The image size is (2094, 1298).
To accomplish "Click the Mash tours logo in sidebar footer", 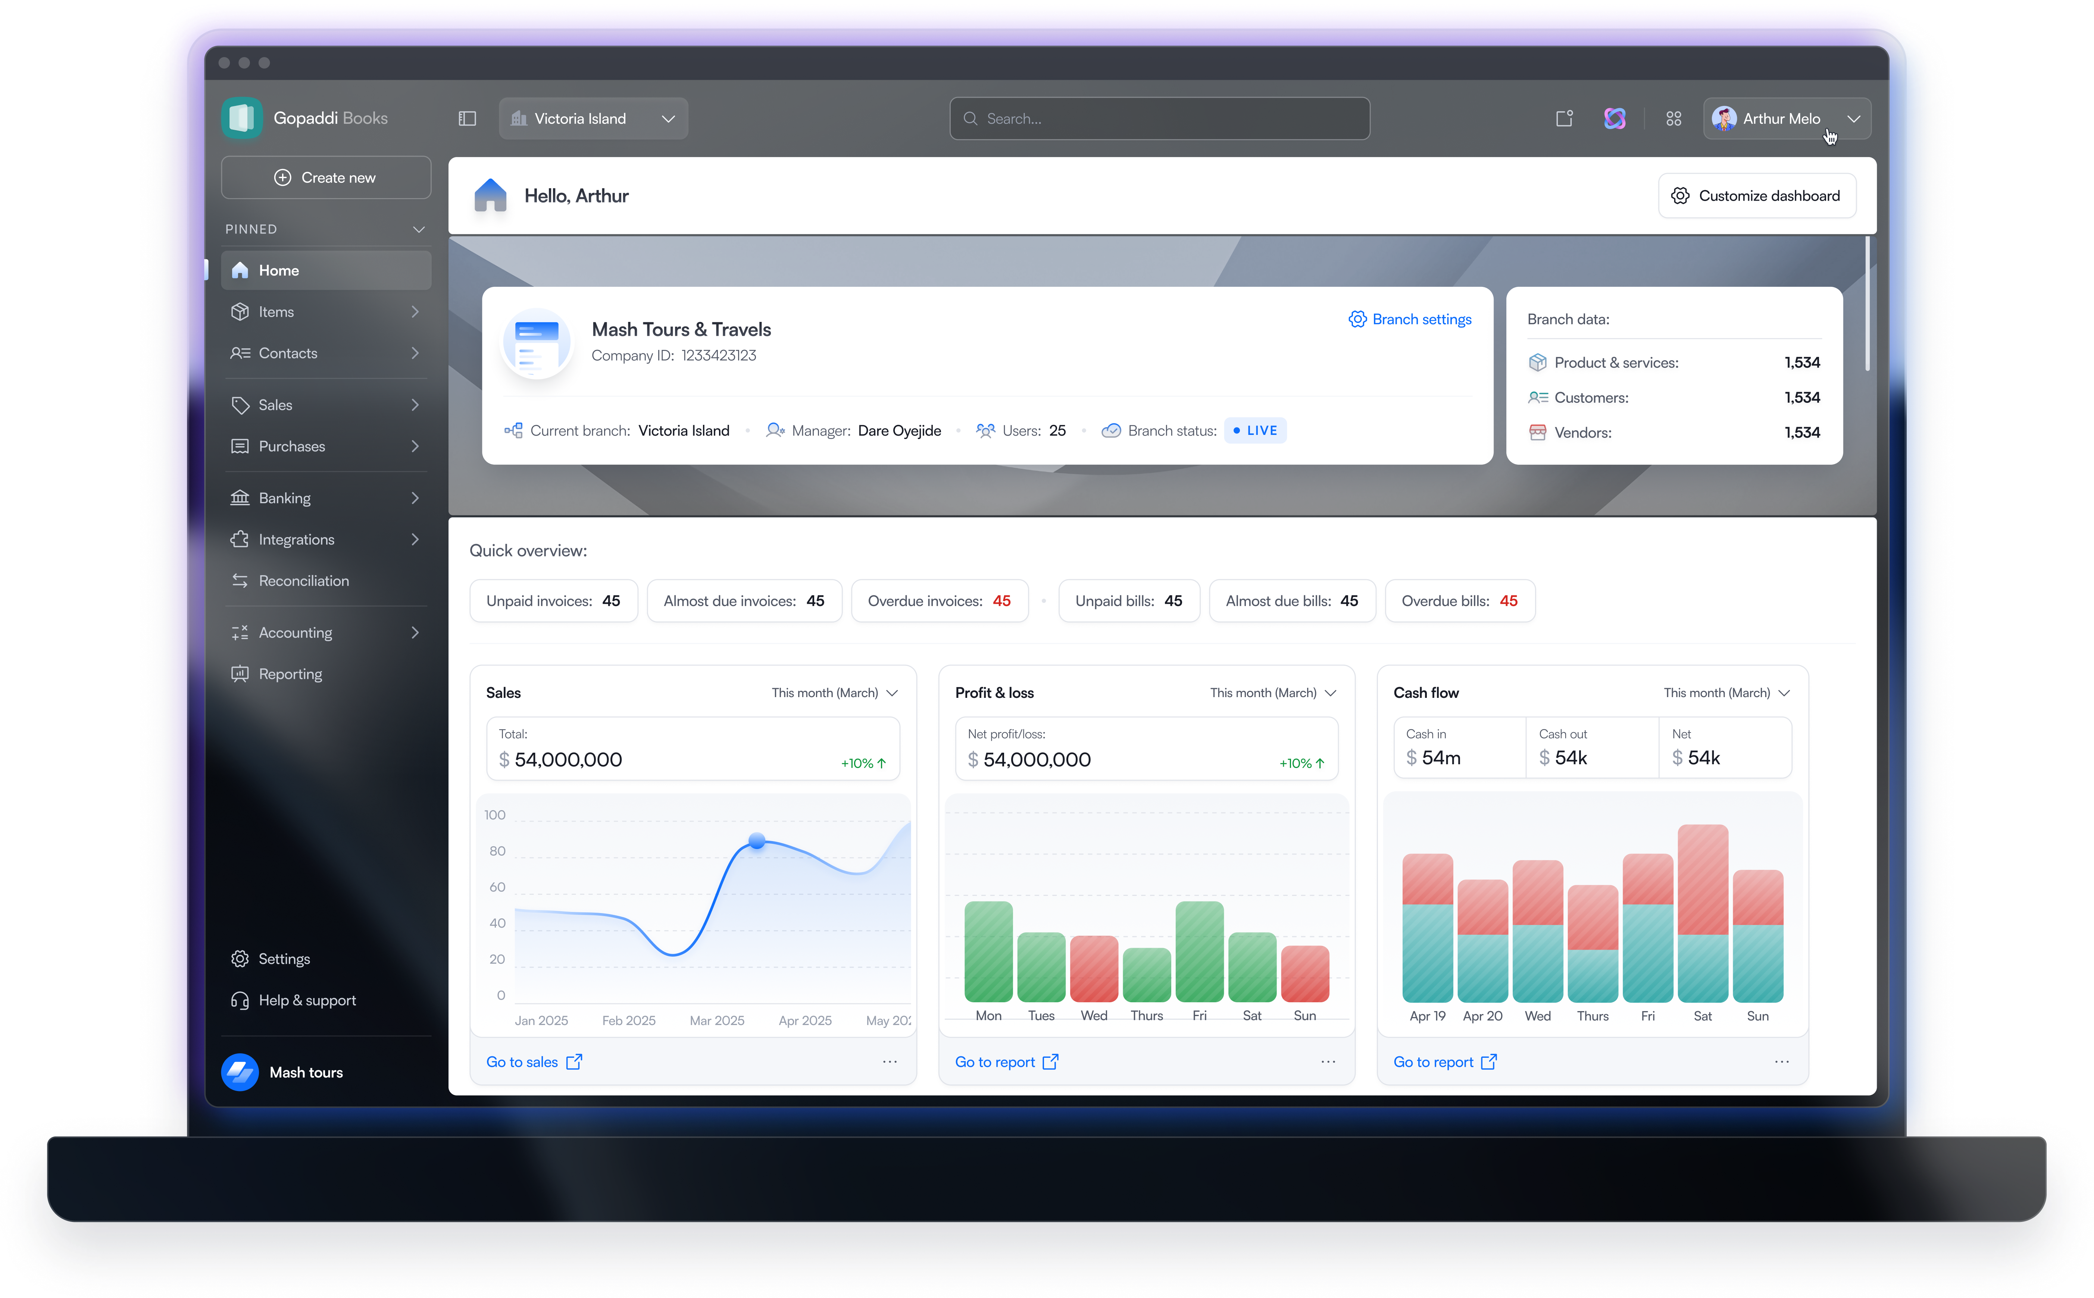I will pos(240,1072).
